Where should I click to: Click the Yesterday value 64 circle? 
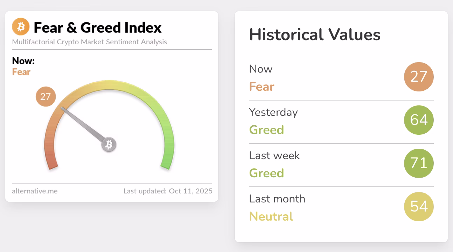pos(419,120)
